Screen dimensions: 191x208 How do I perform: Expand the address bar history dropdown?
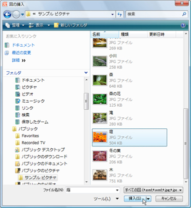point(113,15)
